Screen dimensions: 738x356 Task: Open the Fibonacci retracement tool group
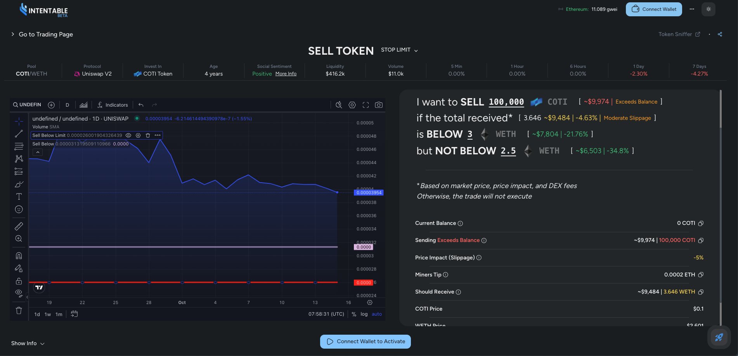[19, 146]
